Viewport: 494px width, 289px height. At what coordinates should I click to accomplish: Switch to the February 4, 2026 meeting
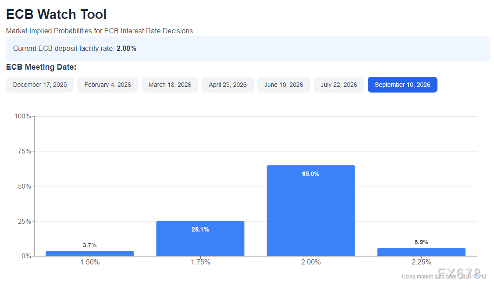pyautogui.click(x=107, y=85)
